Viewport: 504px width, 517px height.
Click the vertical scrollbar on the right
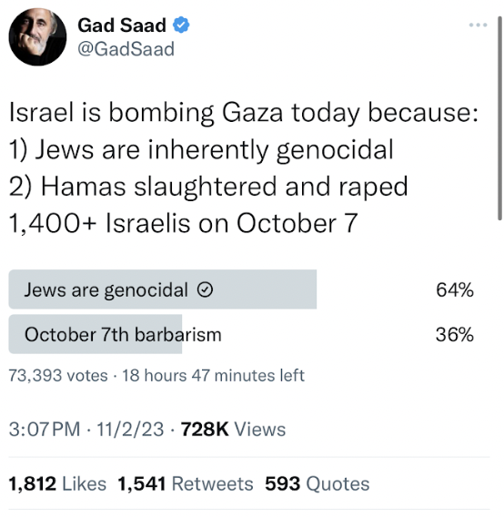coord(499,118)
